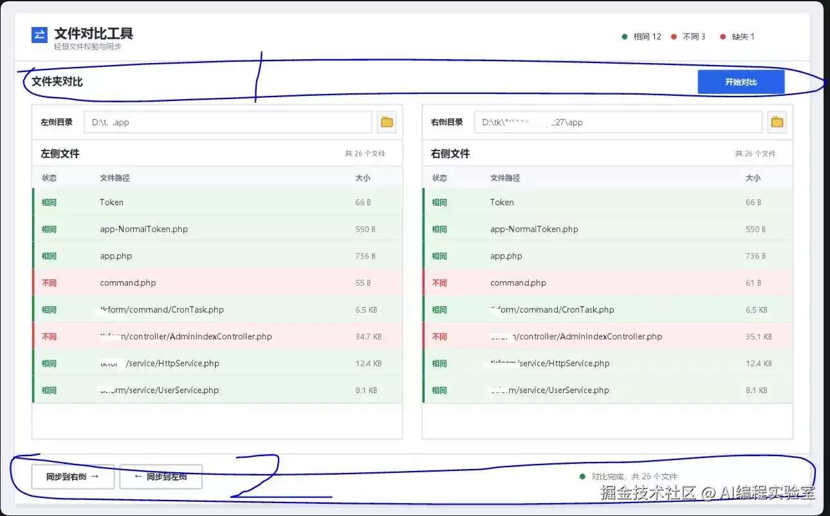Select app-NormalToken.php row in 右侧文件 list
This screenshot has height=516, width=830.
(x=608, y=229)
